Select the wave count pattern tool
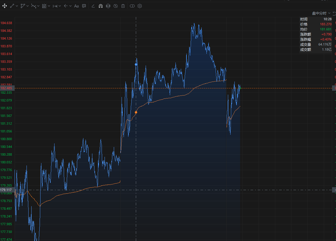The height and width of the screenshot is (241, 336). (x=33, y=6)
